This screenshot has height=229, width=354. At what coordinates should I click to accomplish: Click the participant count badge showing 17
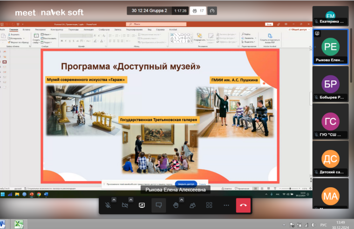198,11
